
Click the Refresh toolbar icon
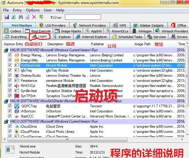13,17
